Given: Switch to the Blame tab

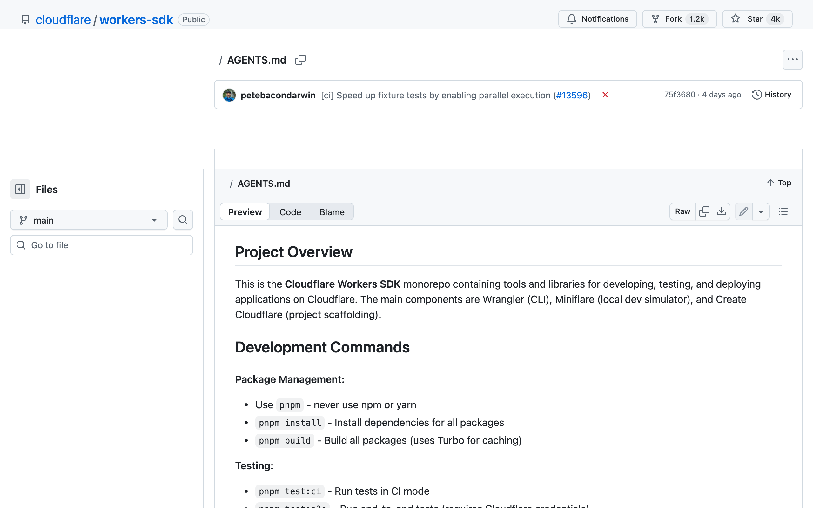Looking at the screenshot, I should click(332, 212).
